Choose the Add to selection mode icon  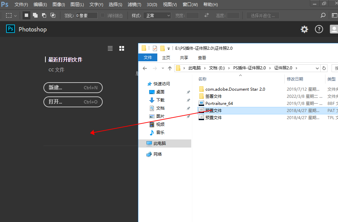[35, 16]
